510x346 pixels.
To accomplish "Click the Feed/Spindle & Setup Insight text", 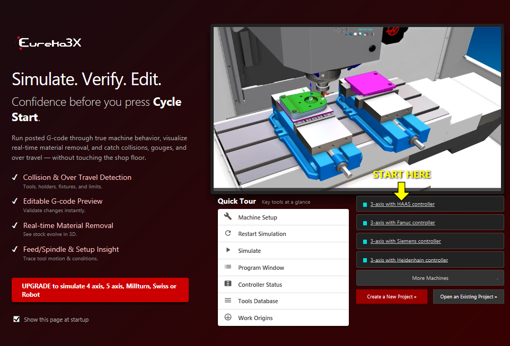I will 71,249.
